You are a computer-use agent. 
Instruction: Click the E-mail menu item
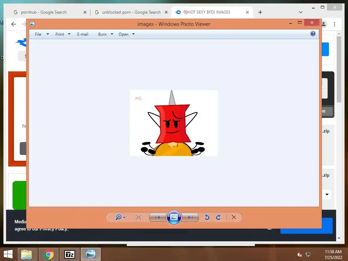coord(83,34)
